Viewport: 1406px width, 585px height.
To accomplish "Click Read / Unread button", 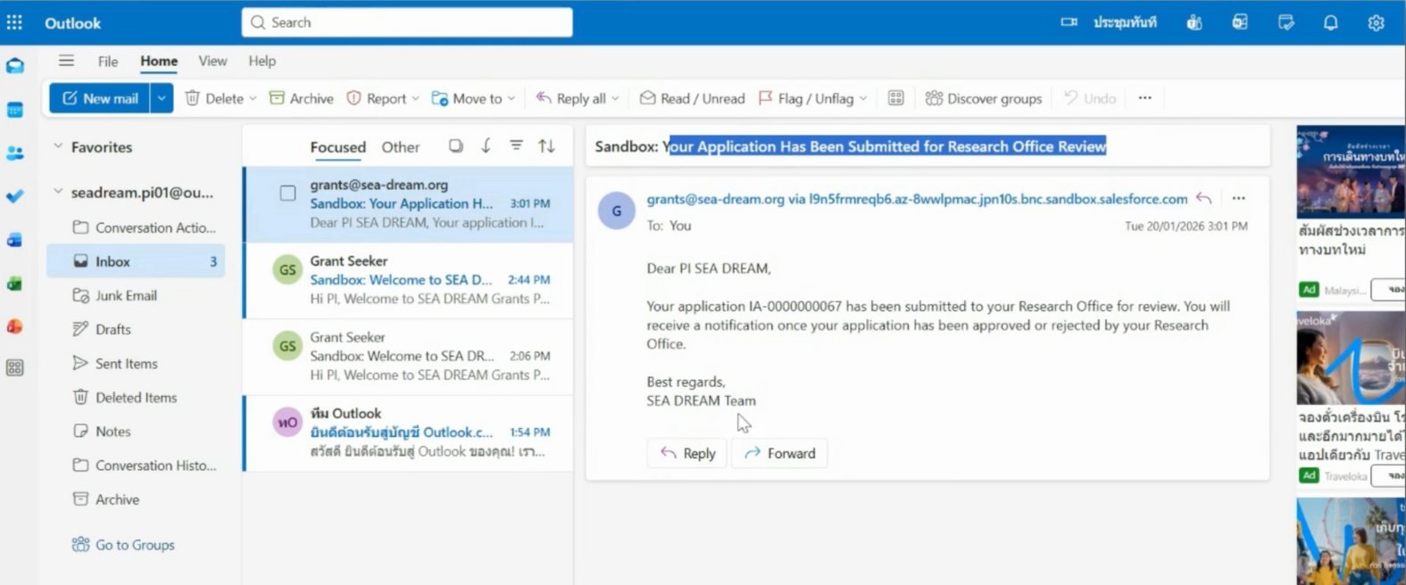I will tap(693, 98).
